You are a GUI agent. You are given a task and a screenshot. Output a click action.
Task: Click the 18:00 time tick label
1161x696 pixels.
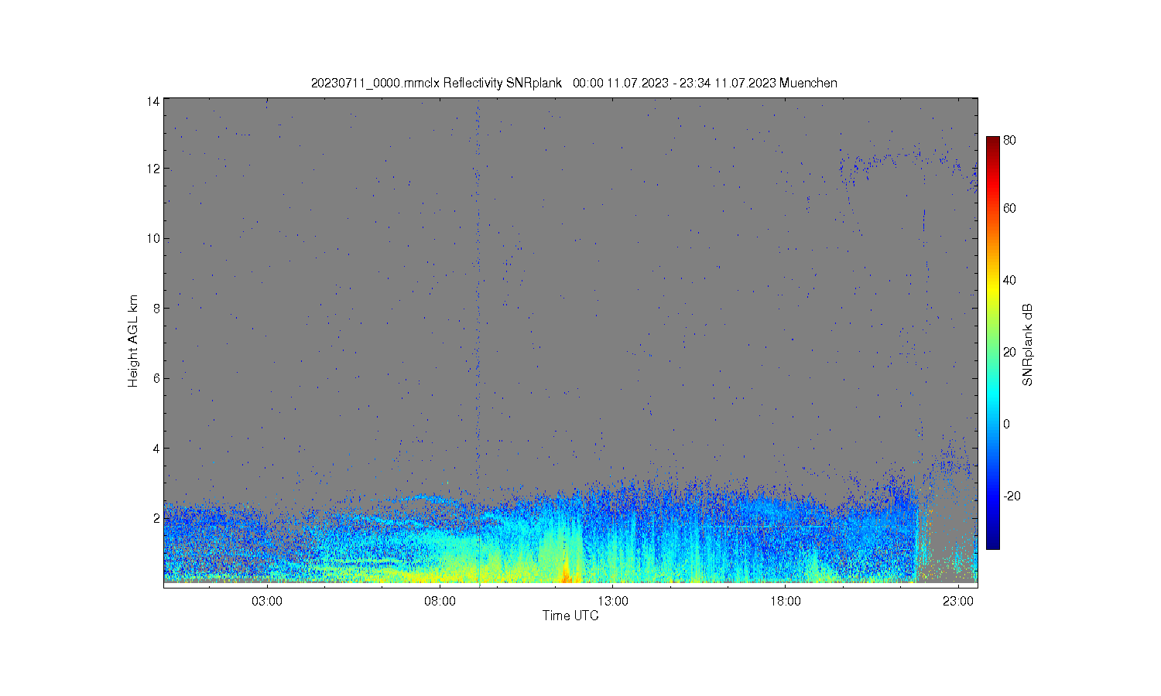pos(786,602)
